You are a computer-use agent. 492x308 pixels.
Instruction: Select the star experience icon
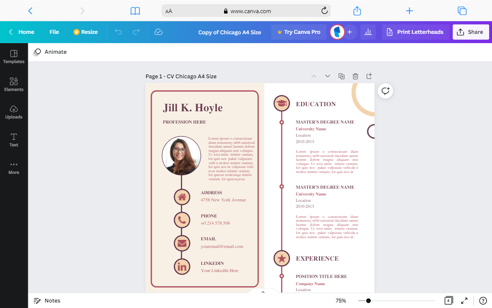(x=282, y=258)
